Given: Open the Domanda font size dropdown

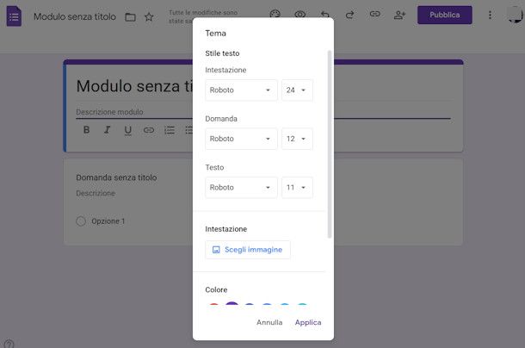Looking at the screenshot, I should pos(297,139).
